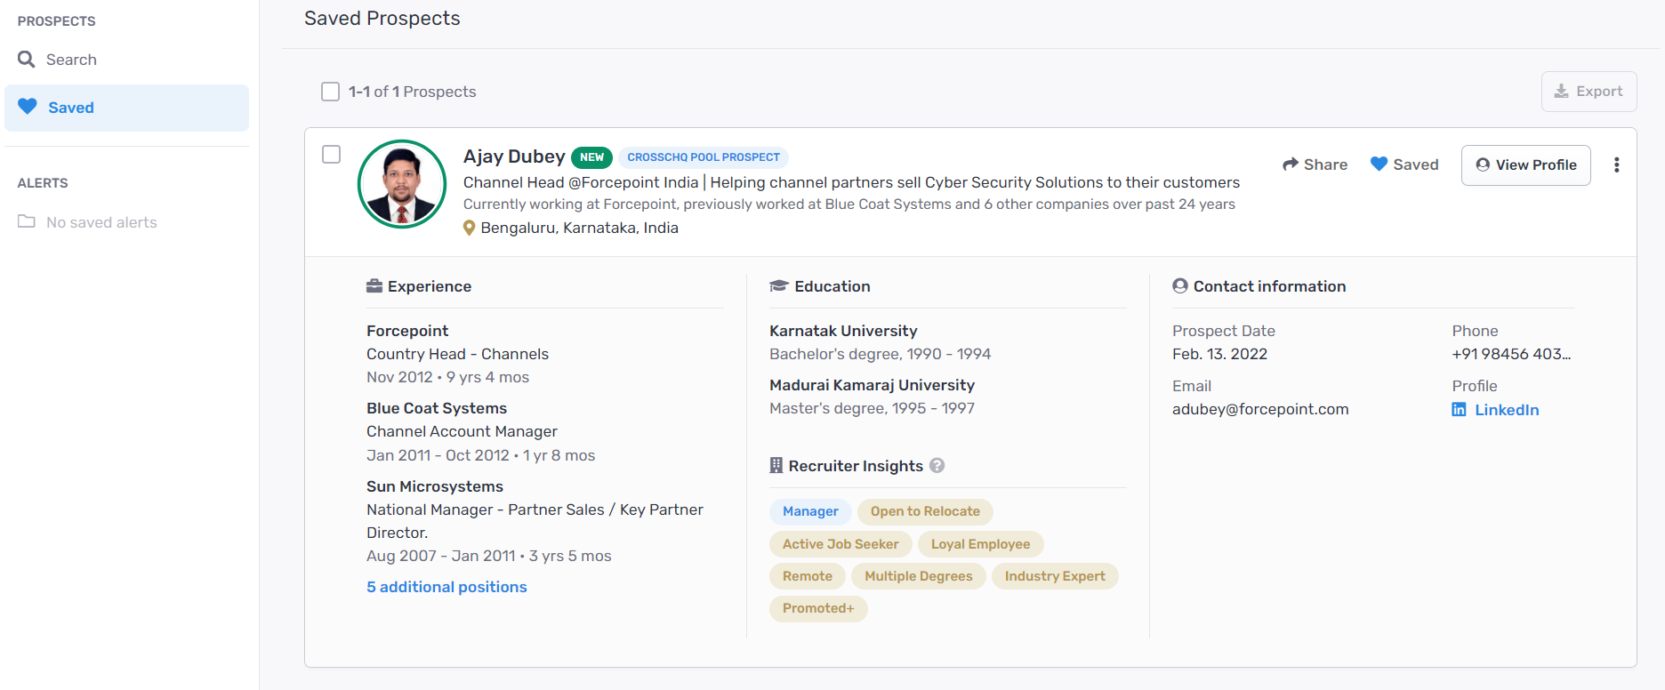Click the LinkedIn logo icon
1665x690 pixels.
(1459, 410)
